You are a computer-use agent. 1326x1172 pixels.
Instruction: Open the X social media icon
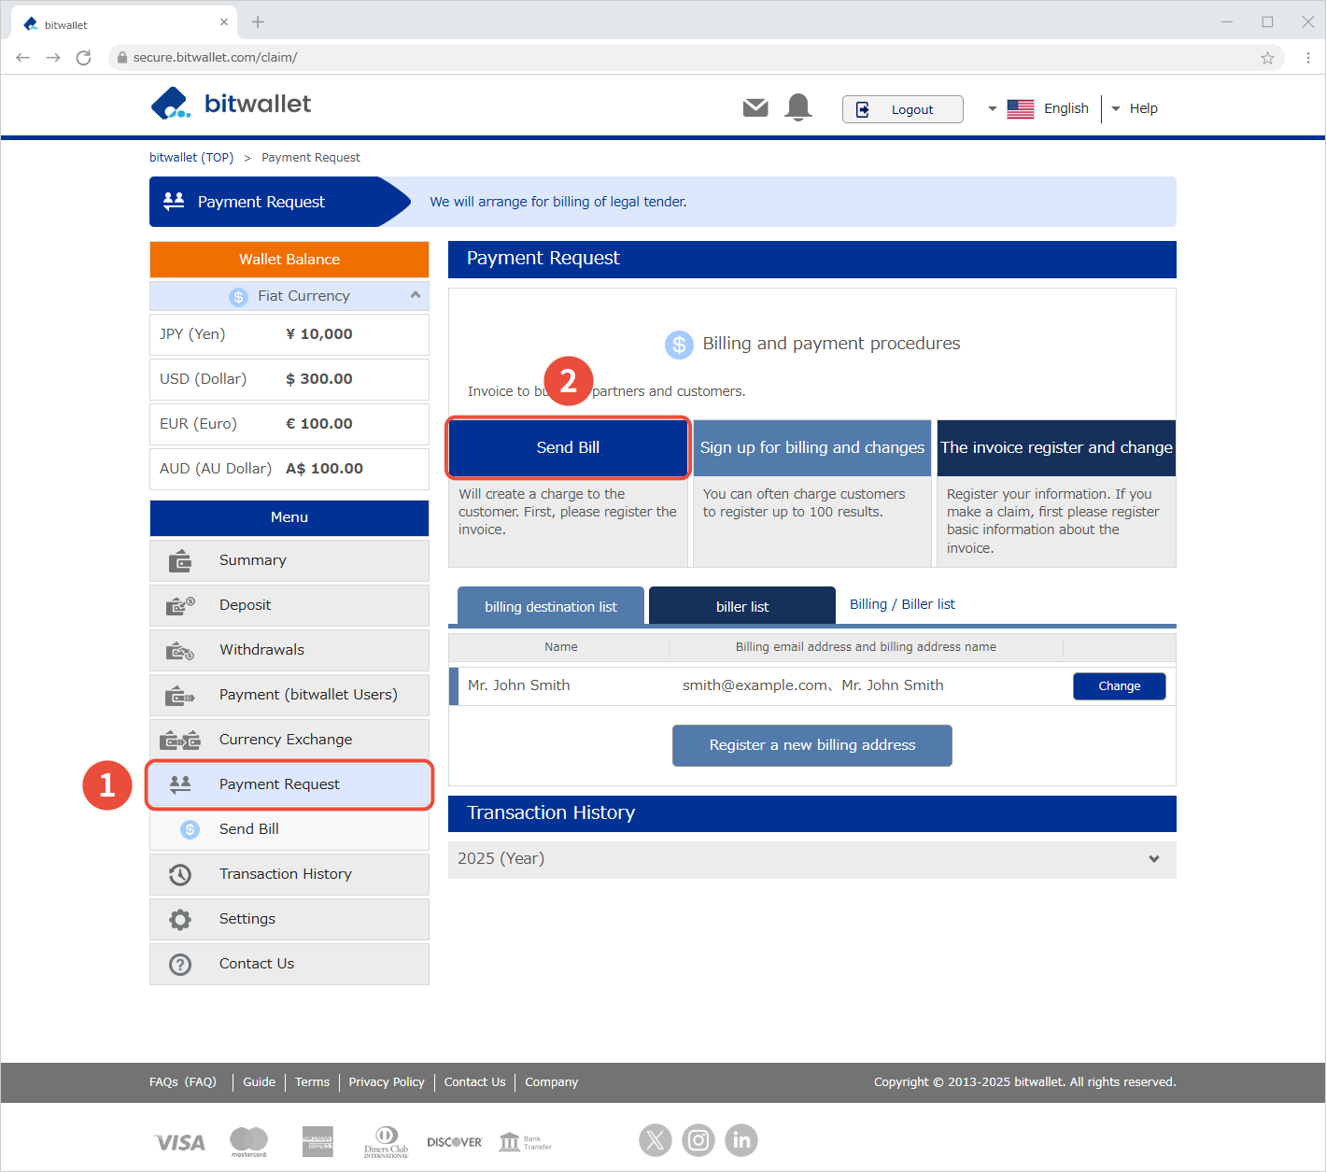[656, 1140]
